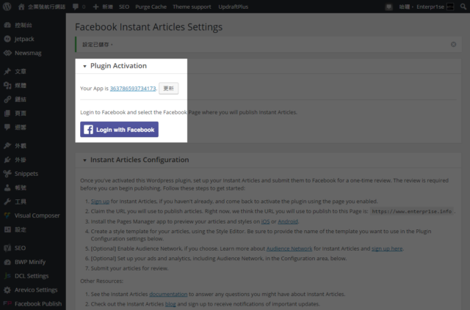Image resolution: width=470 pixels, height=310 pixels.
Task: Follow the Sign up link in step 1
Action: pyautogui.click(x=100, y=201)
